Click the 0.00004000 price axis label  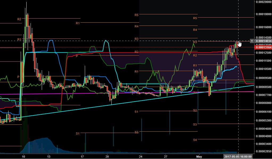point(264,136)
